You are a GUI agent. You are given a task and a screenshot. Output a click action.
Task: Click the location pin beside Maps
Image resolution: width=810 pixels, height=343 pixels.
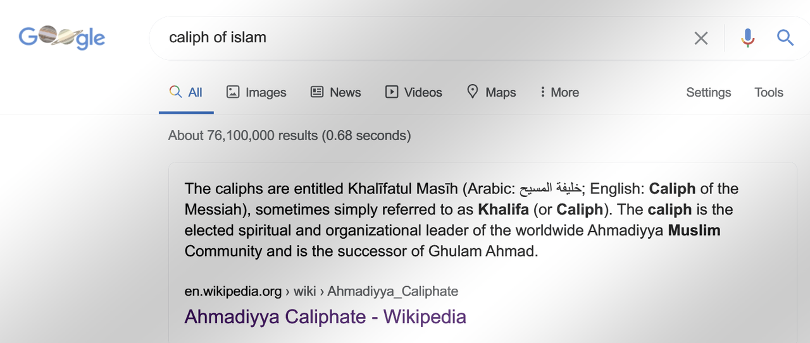(473, 92)
